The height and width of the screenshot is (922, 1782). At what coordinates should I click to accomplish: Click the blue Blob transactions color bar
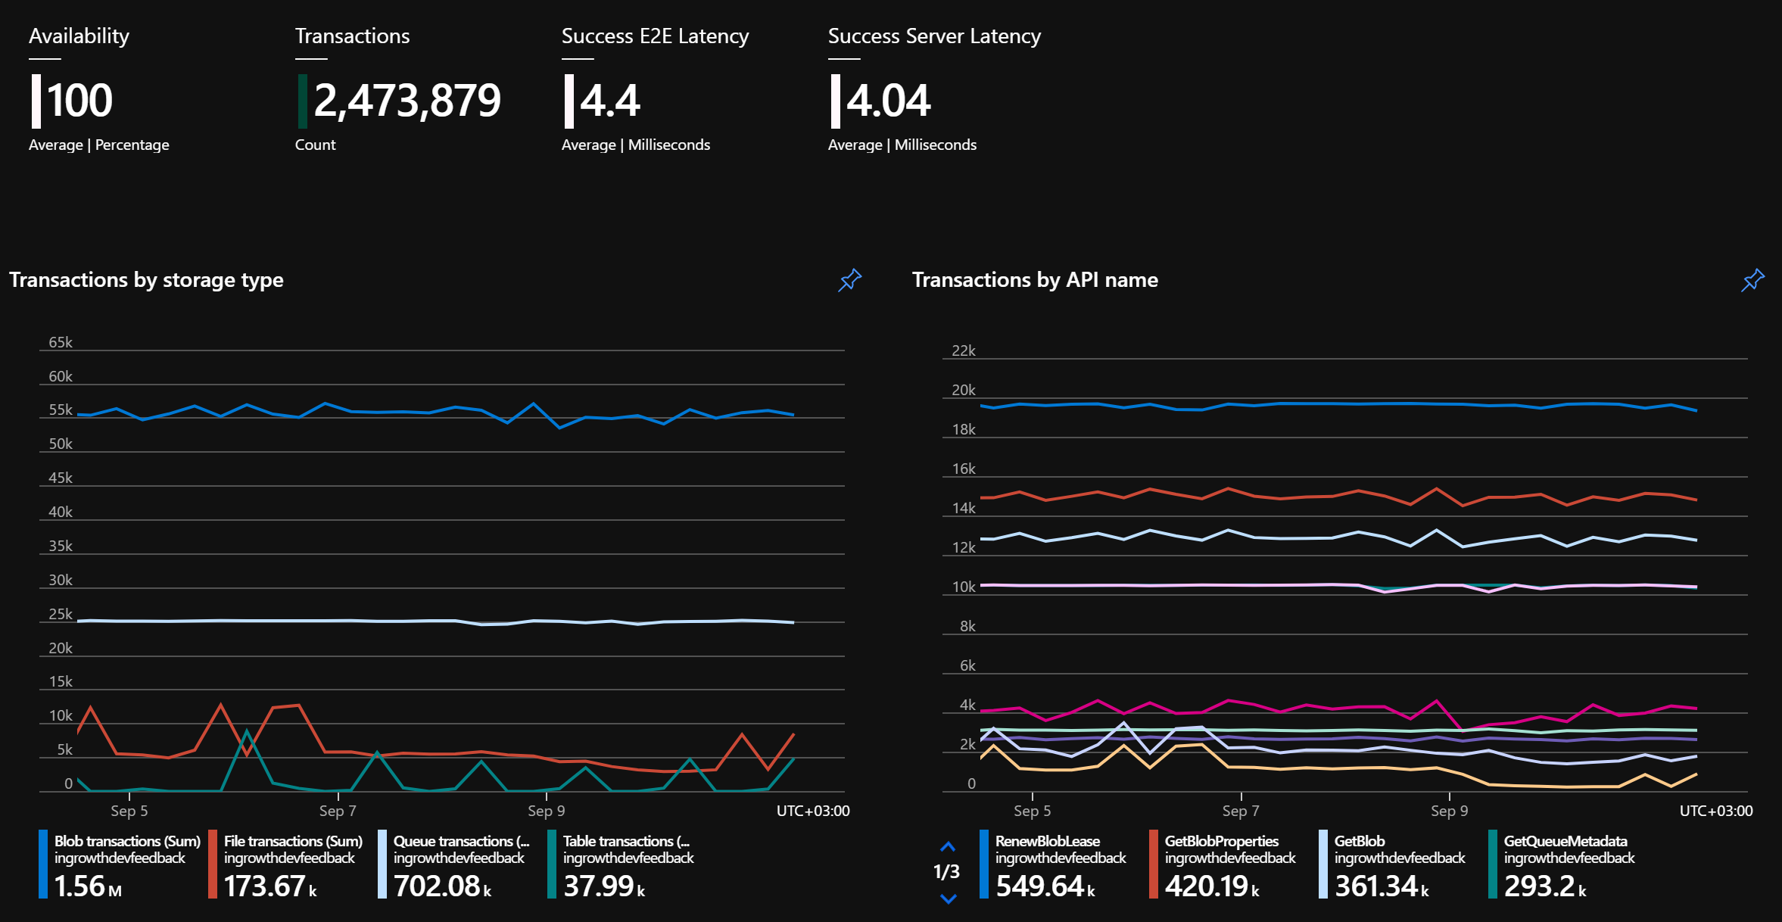click(43, 864)
